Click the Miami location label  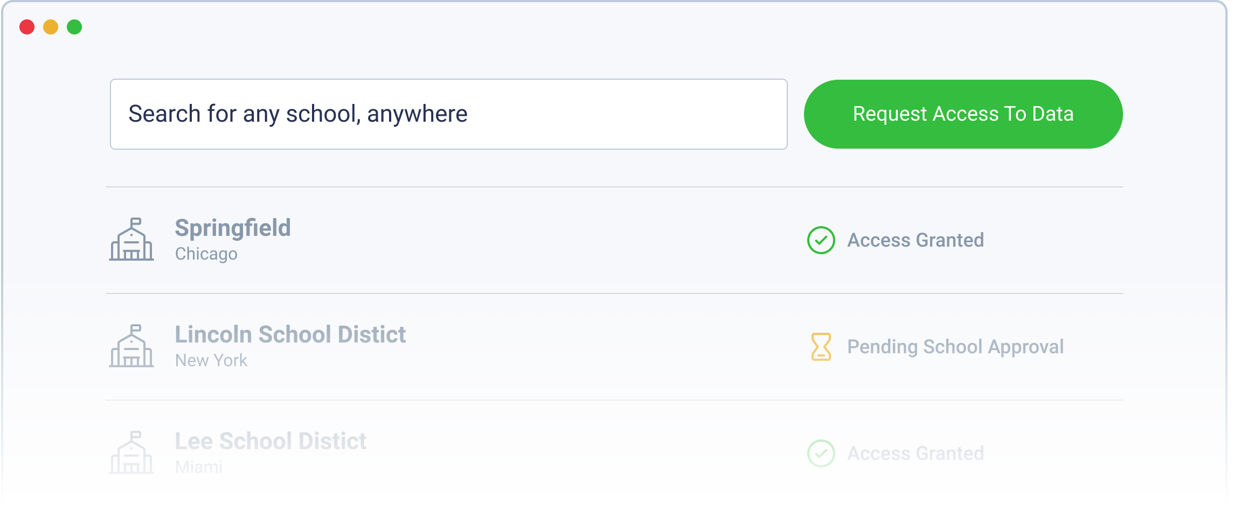(199, 466)
